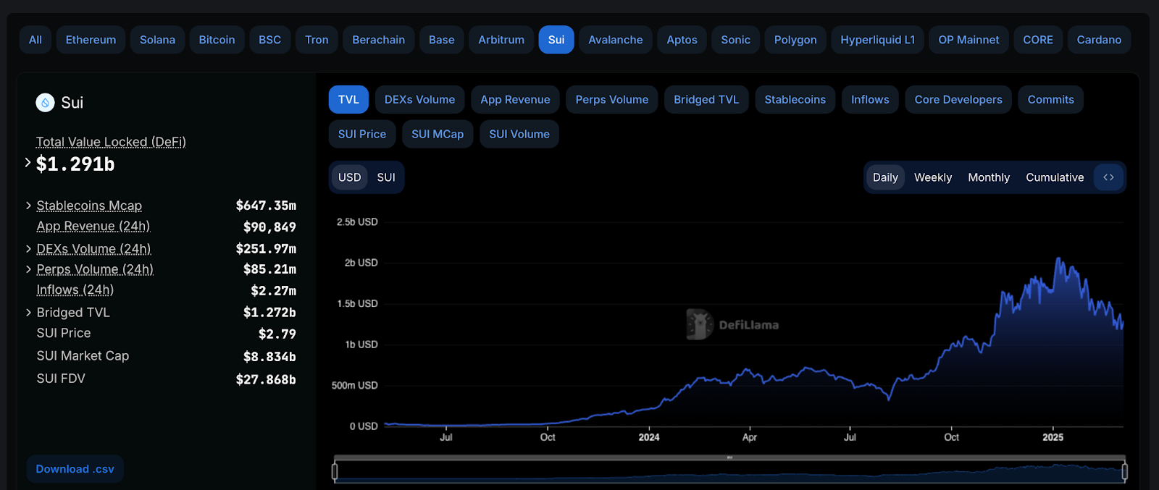The height and width of the screenshot is (490, 1159).
Task: Click the embed code brackets icon
Action: coord(1108,177)
